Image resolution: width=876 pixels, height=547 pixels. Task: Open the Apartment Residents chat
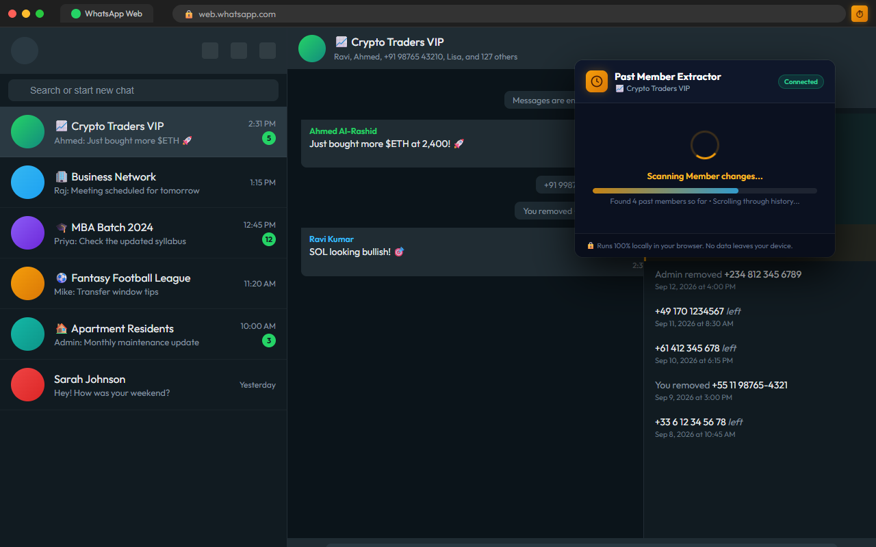143,334
